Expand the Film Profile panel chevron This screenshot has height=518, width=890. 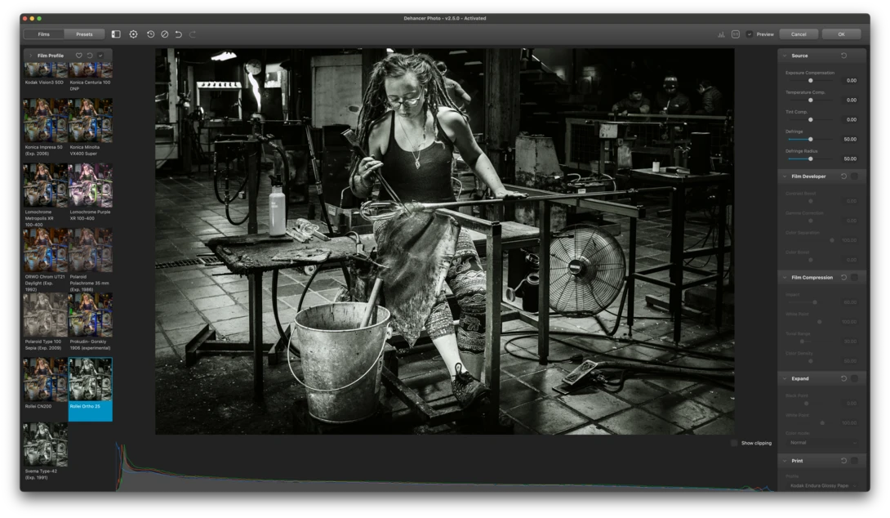click(x=30, y=56)
